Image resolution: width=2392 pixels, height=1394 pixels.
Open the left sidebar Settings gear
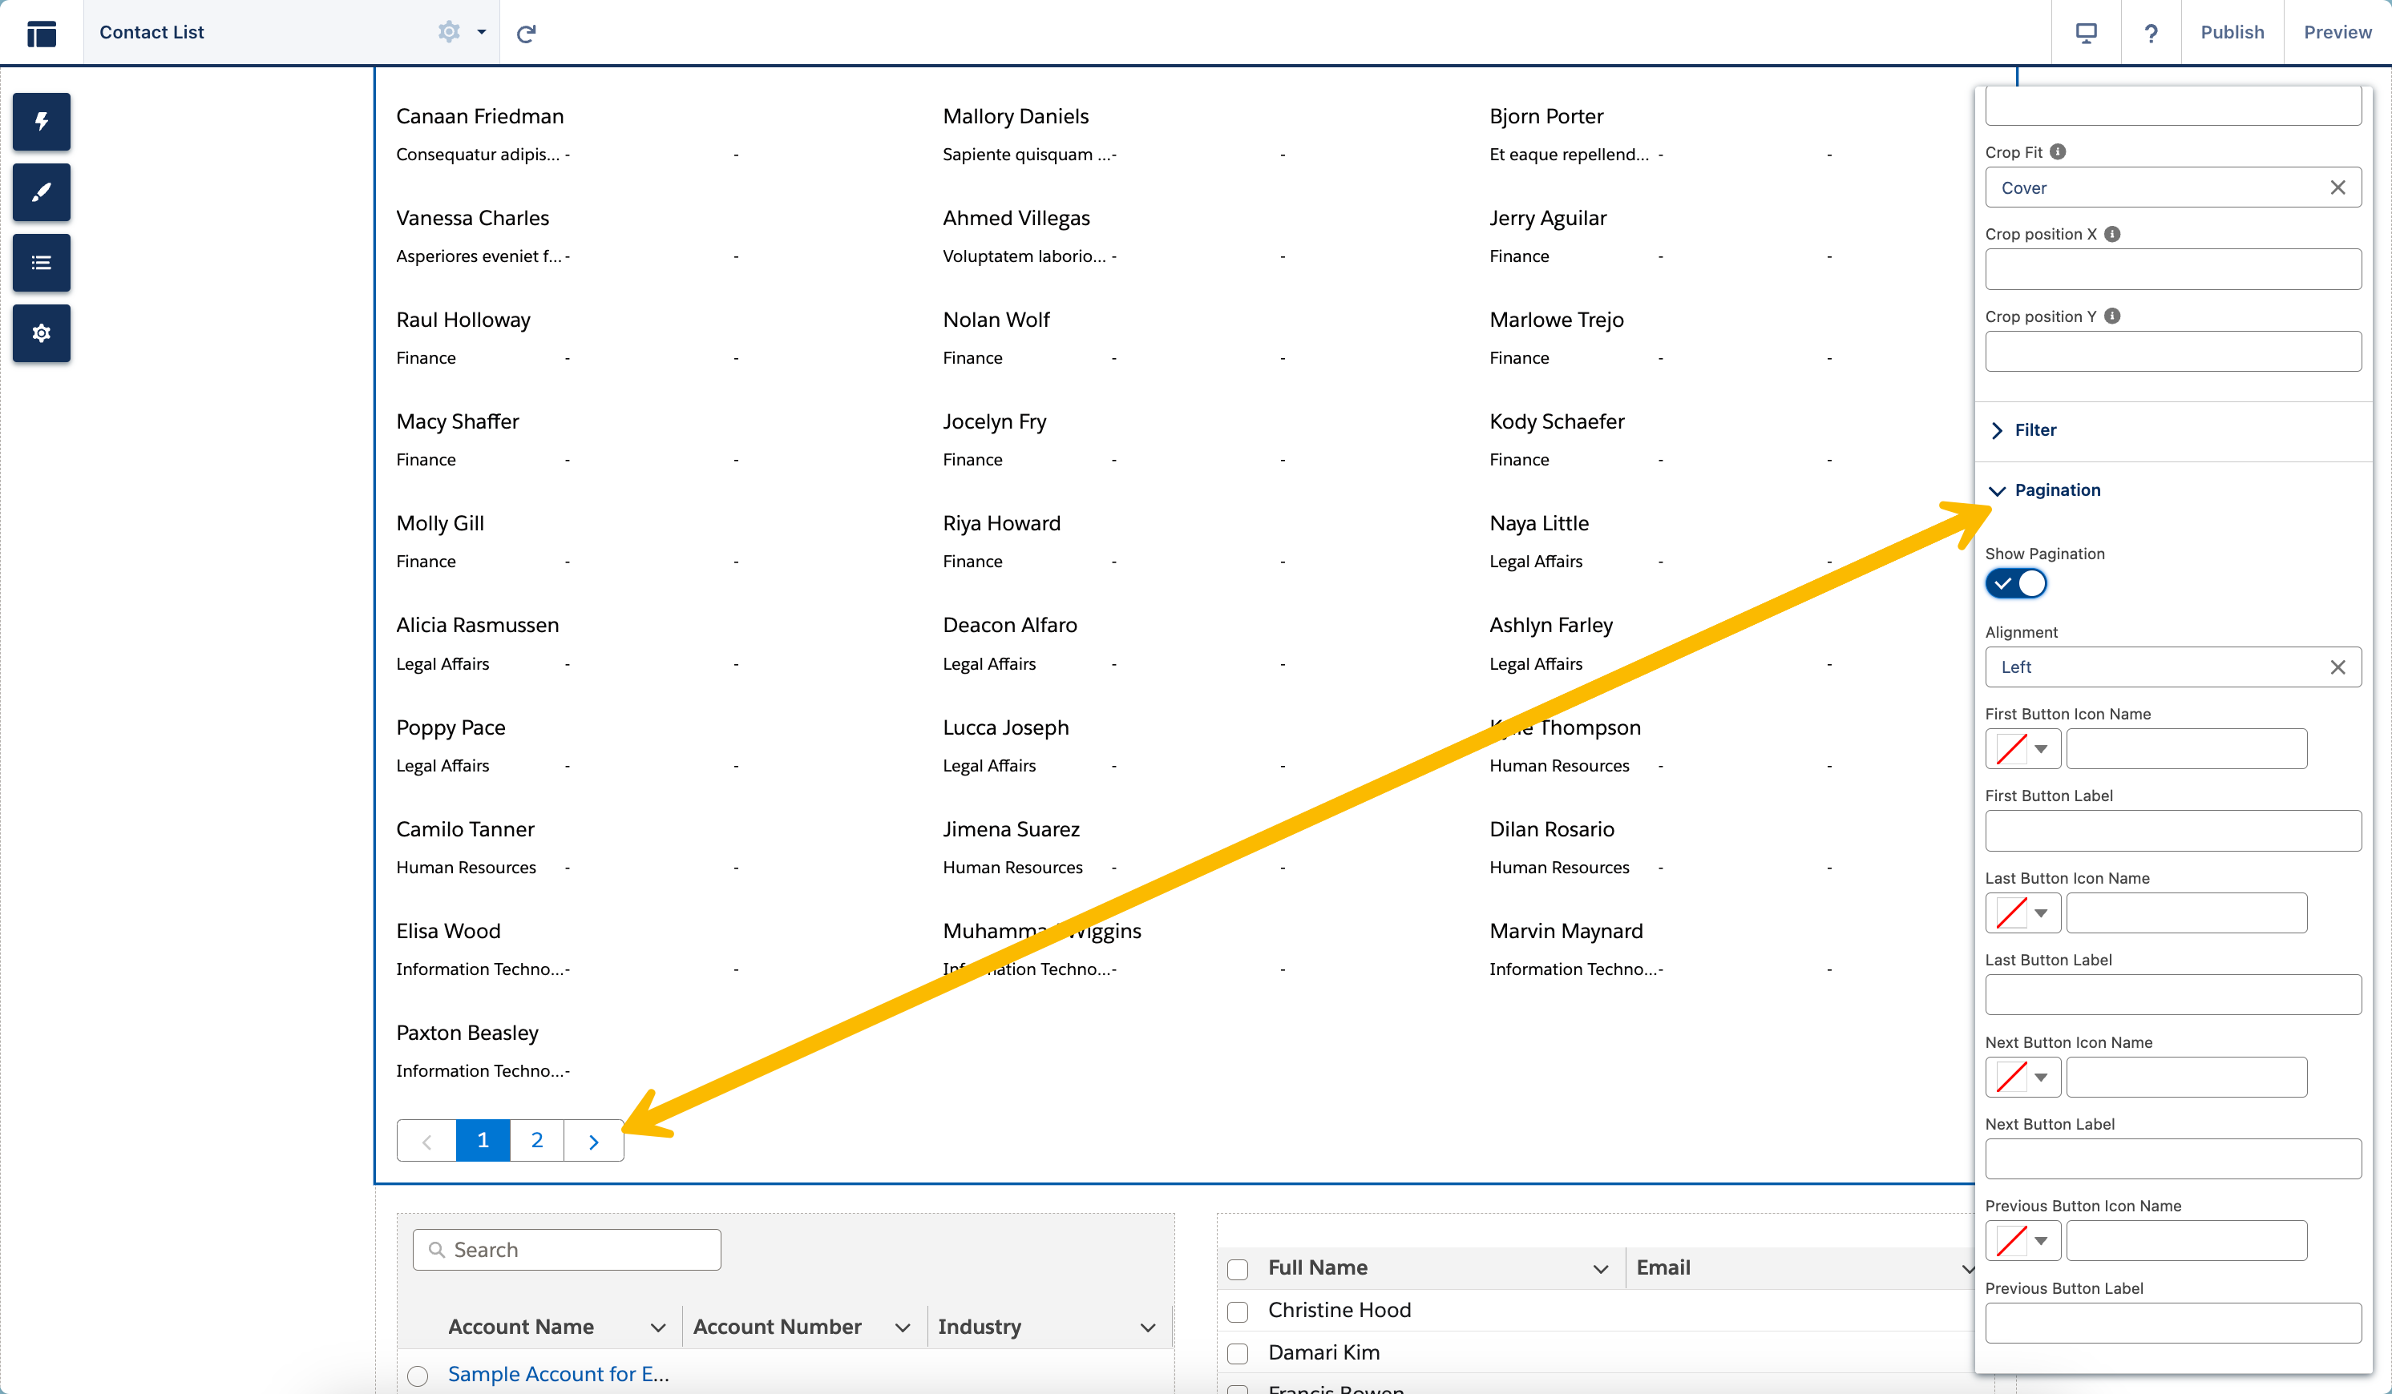pyautogui.click(x=41, y=333)
